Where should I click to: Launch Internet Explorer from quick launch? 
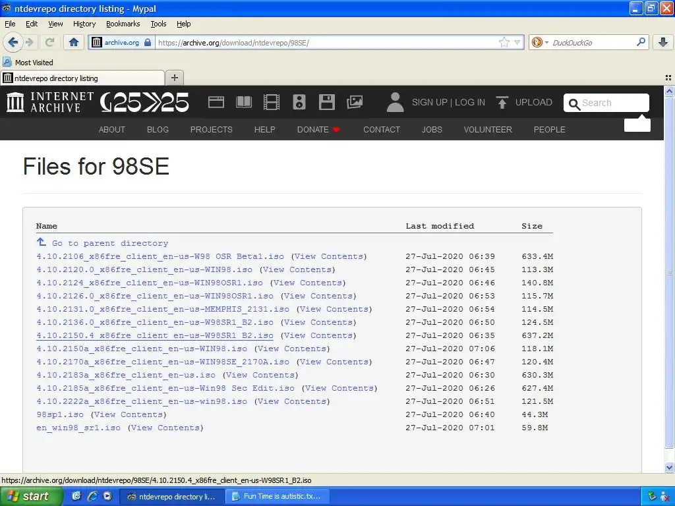[x=92, y=496]
